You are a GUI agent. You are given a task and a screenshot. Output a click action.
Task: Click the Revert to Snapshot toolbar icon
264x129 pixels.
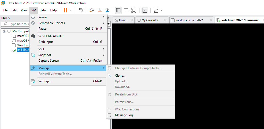pos(100,10)
